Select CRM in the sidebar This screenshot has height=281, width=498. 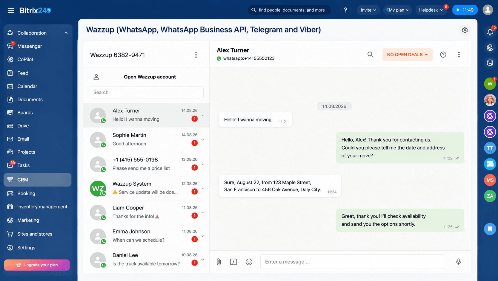pos(38,180)
